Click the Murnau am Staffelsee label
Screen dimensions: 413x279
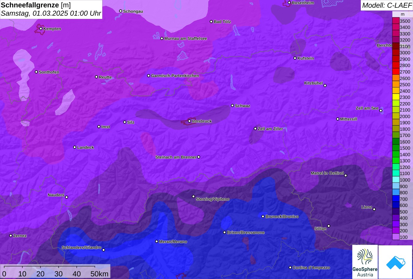click(186, 38)
